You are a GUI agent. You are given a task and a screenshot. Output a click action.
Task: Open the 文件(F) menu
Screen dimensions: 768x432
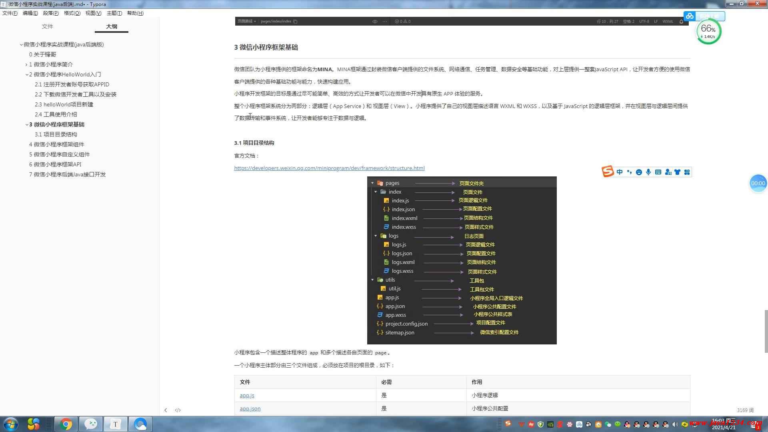pyautogui.click(x=10, y=13)
